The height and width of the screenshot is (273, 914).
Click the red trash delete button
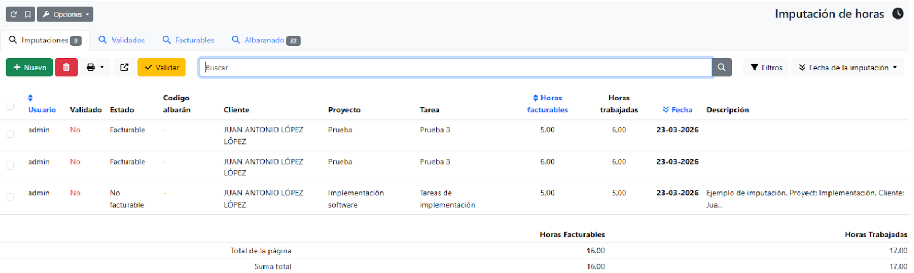66,68
